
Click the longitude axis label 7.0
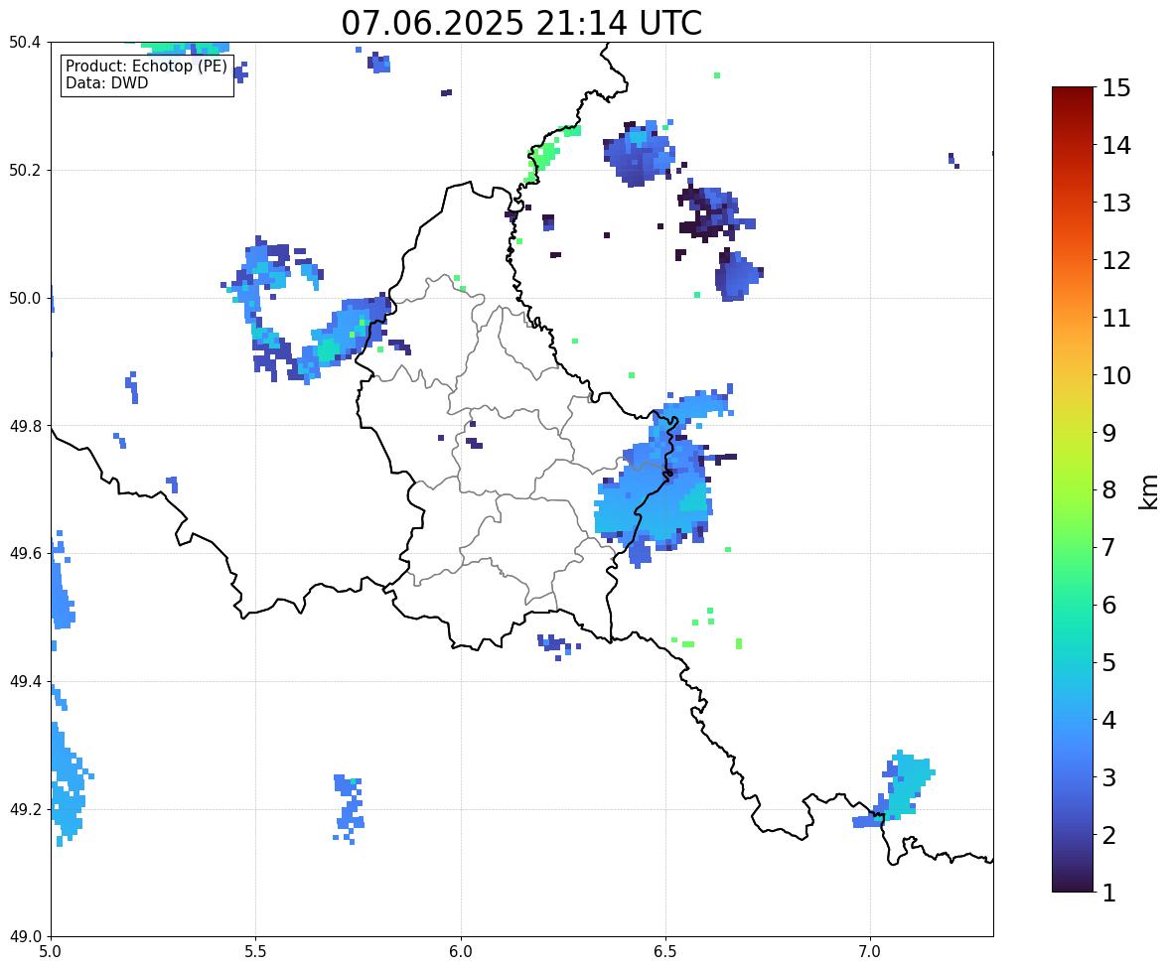point(871,952)
